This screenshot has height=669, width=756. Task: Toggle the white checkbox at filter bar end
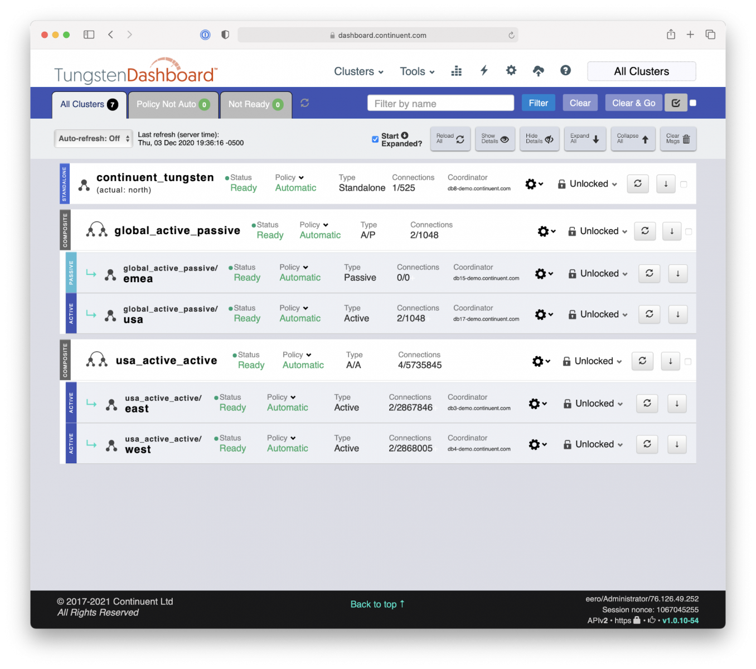tap(693, 103)
